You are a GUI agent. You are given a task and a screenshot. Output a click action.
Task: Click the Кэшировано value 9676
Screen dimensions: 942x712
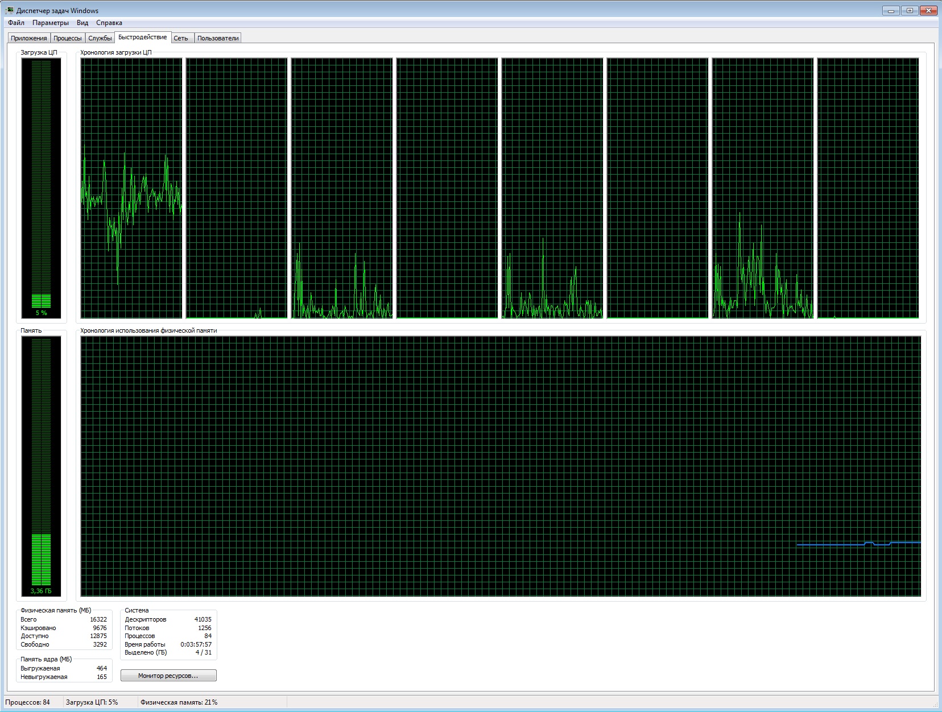100,628
